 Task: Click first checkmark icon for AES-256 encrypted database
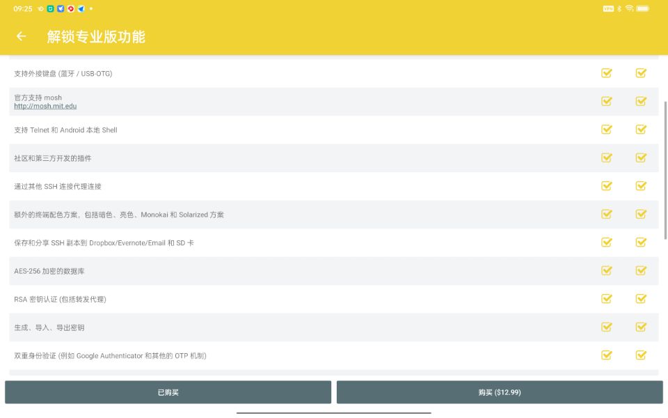click(x=606, y=270)
